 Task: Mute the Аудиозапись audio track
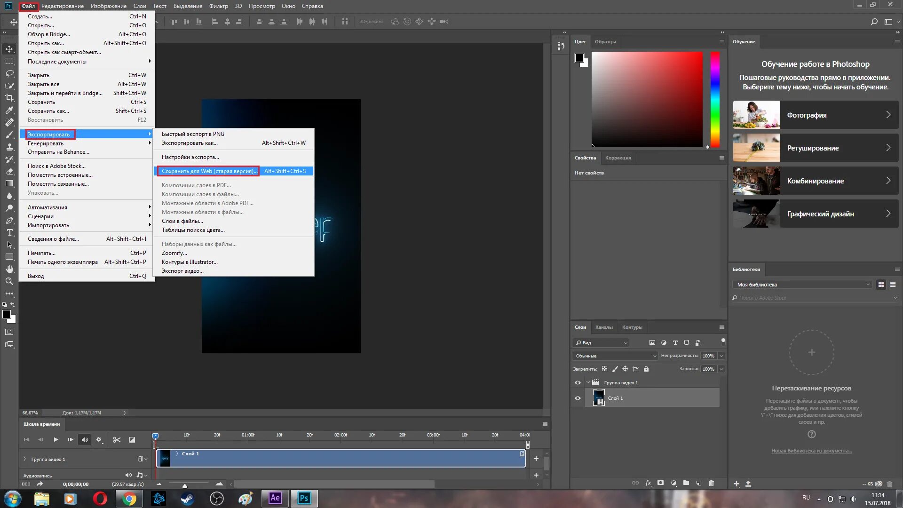[128, 476]
